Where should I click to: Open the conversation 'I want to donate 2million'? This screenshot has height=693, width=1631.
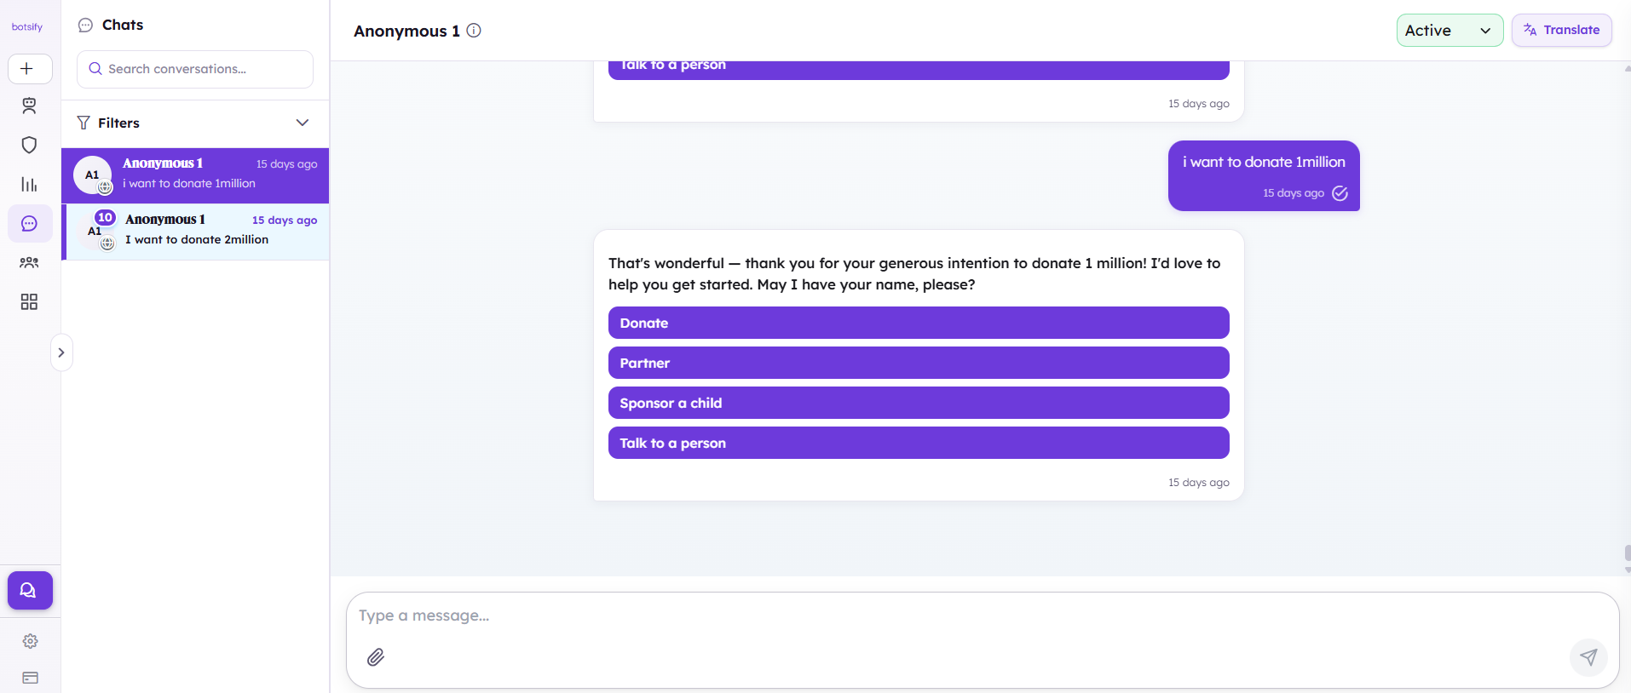pyautogui.click(x=195, y=232)
